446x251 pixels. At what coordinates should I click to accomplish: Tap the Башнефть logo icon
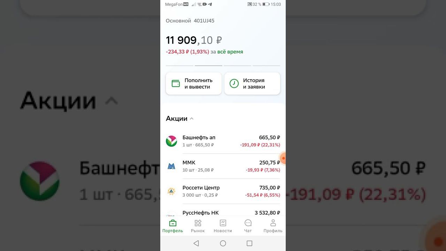pyautogui.click(x=171, y=141)
